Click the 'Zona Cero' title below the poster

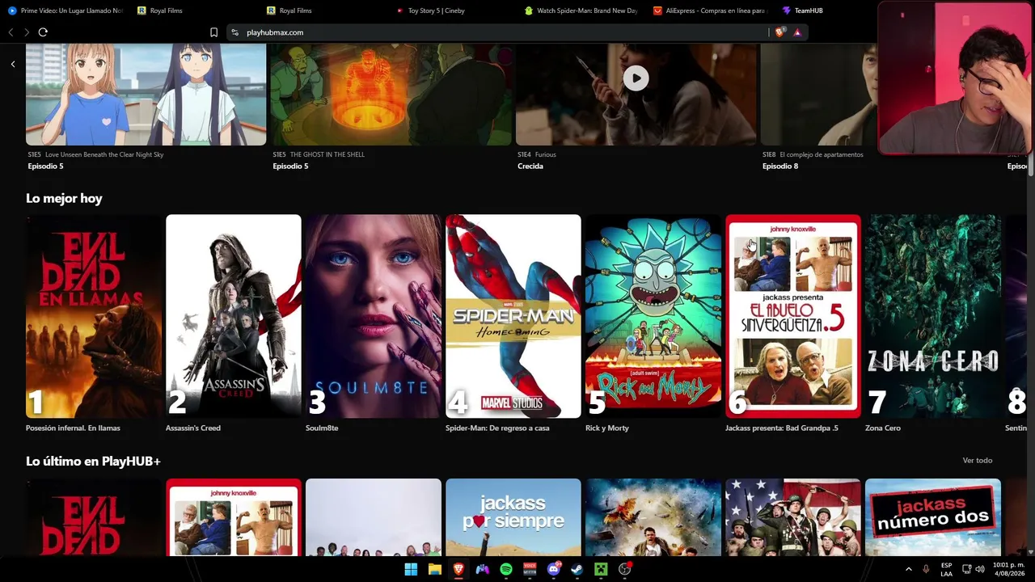pos(883,428)
